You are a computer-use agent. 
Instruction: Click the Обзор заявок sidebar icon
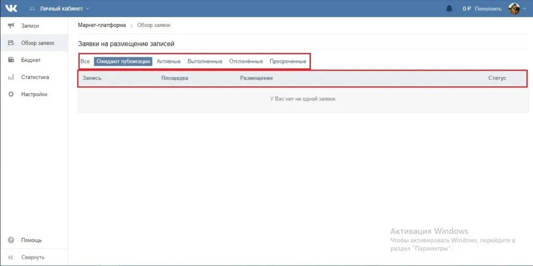[11, 43]
